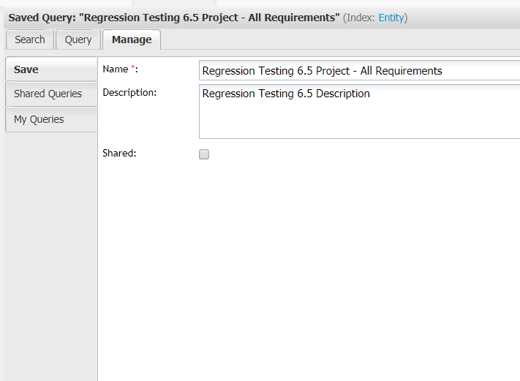Click the "(Index:" text in header
The height and width of the screenshot is (381, 520).
(359, 18)
